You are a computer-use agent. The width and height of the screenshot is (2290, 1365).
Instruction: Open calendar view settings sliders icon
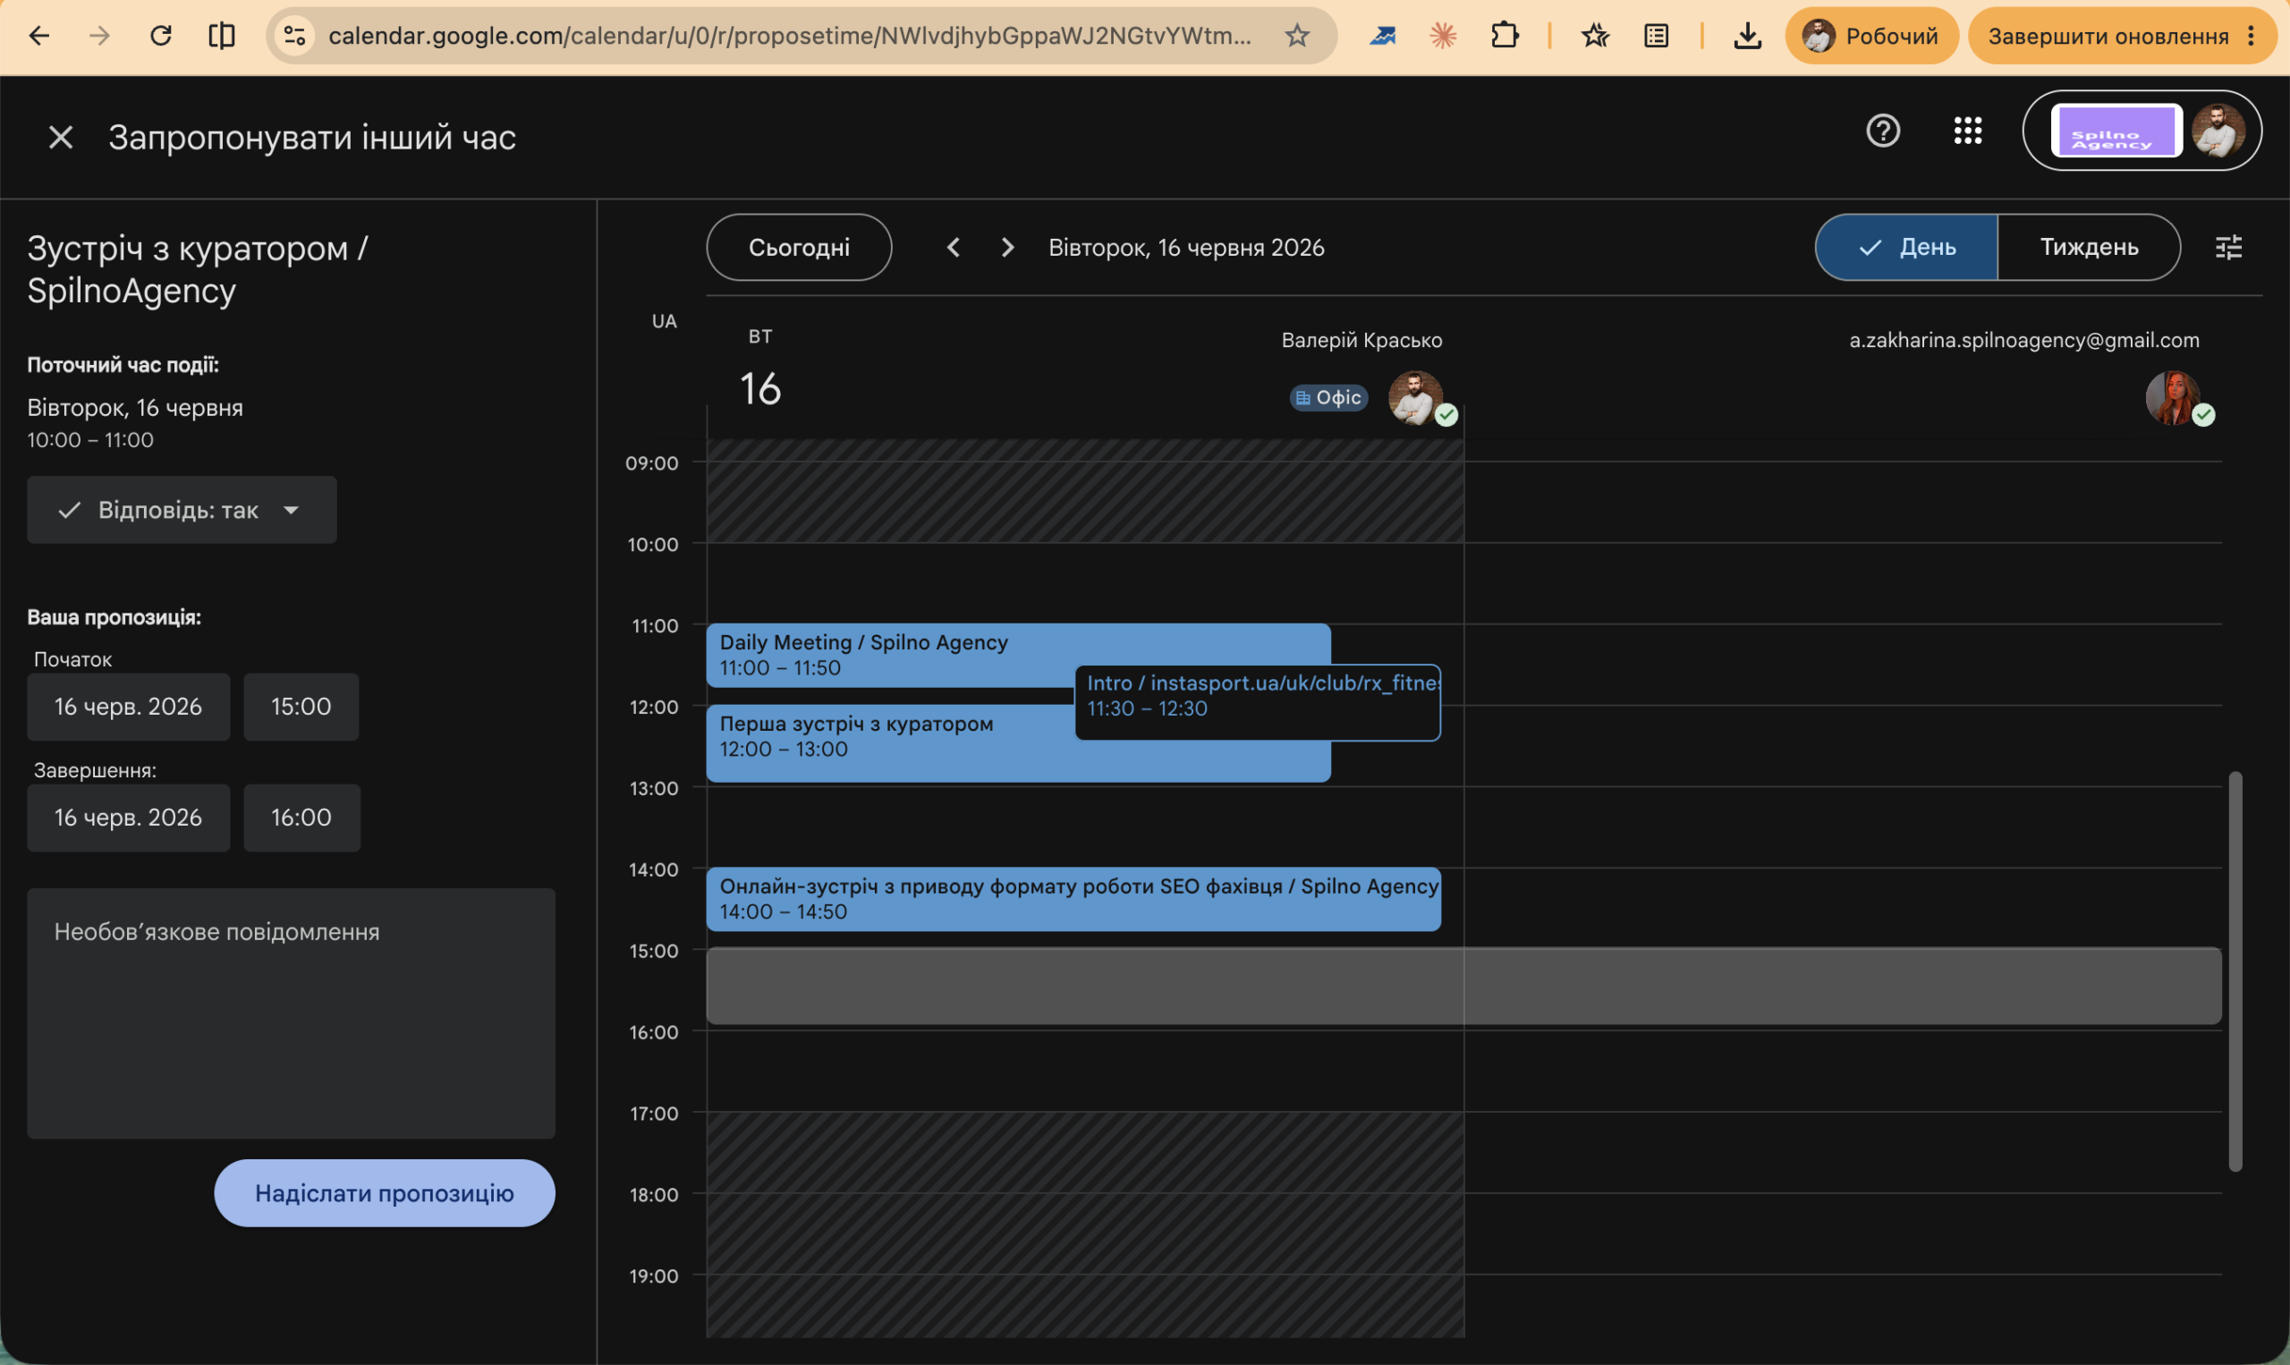[x=2228, y=248]
